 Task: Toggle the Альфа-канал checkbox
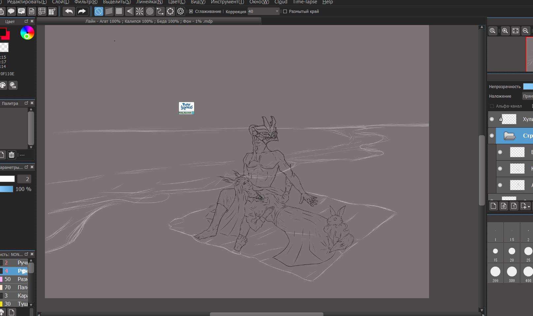pyautogui.click(x=492, y=106)
